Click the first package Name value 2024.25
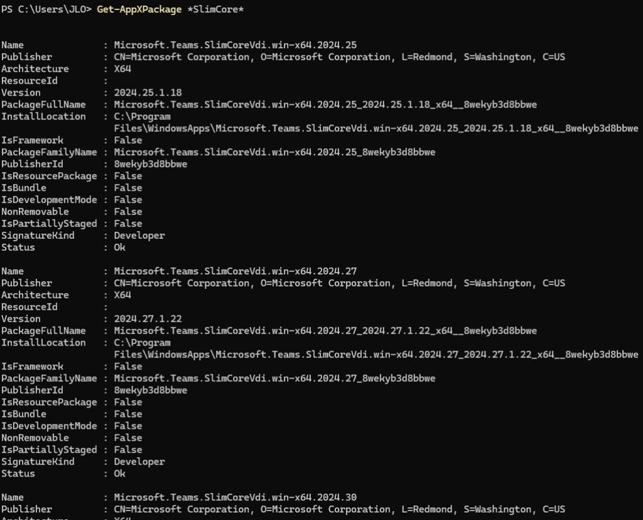Screen dimensions: 643x520 [235, 45]
